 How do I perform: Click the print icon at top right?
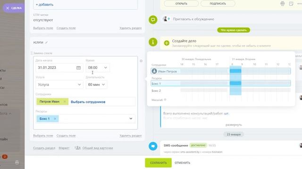[283, 3]
